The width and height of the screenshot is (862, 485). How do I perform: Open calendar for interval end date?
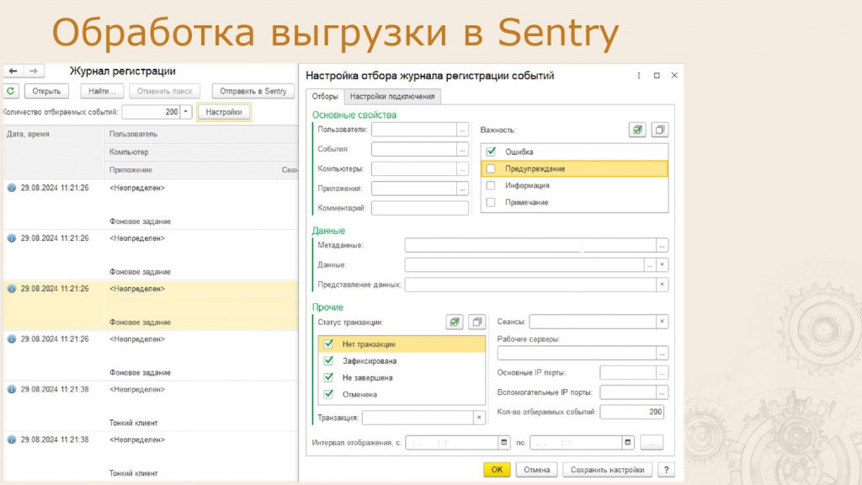tap(628, 442)
